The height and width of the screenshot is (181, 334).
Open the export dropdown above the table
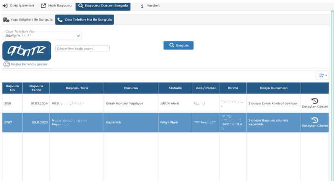click(x=323, y=75)
